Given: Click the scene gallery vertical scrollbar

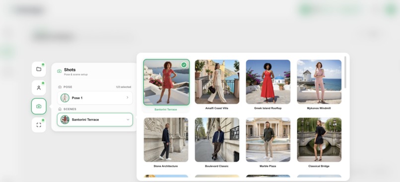Looking at the screenshot, I should 345,72.
